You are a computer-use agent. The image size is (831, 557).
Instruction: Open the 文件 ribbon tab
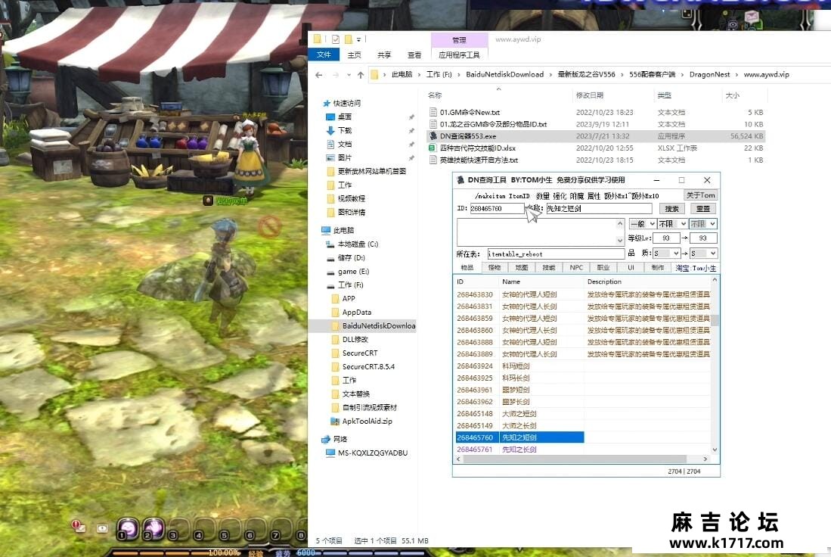(324, 54)
